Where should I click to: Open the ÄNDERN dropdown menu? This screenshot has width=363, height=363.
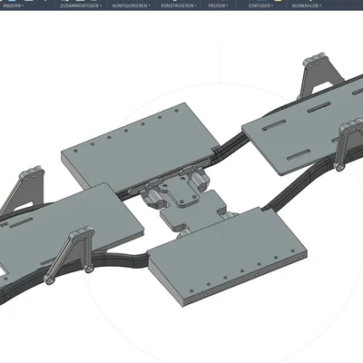(14, 5)
